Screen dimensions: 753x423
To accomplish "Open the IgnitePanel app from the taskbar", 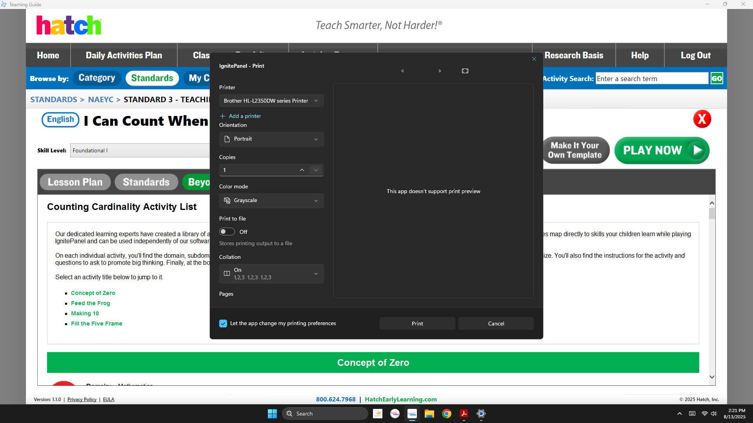I will 412,414.
